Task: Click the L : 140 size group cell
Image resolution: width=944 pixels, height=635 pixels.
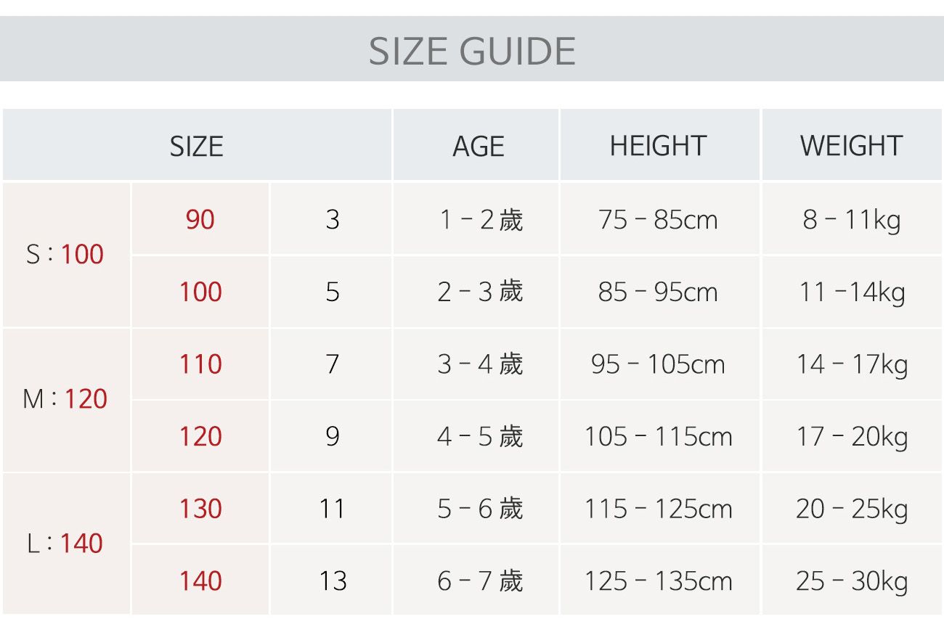Action: 65,544
